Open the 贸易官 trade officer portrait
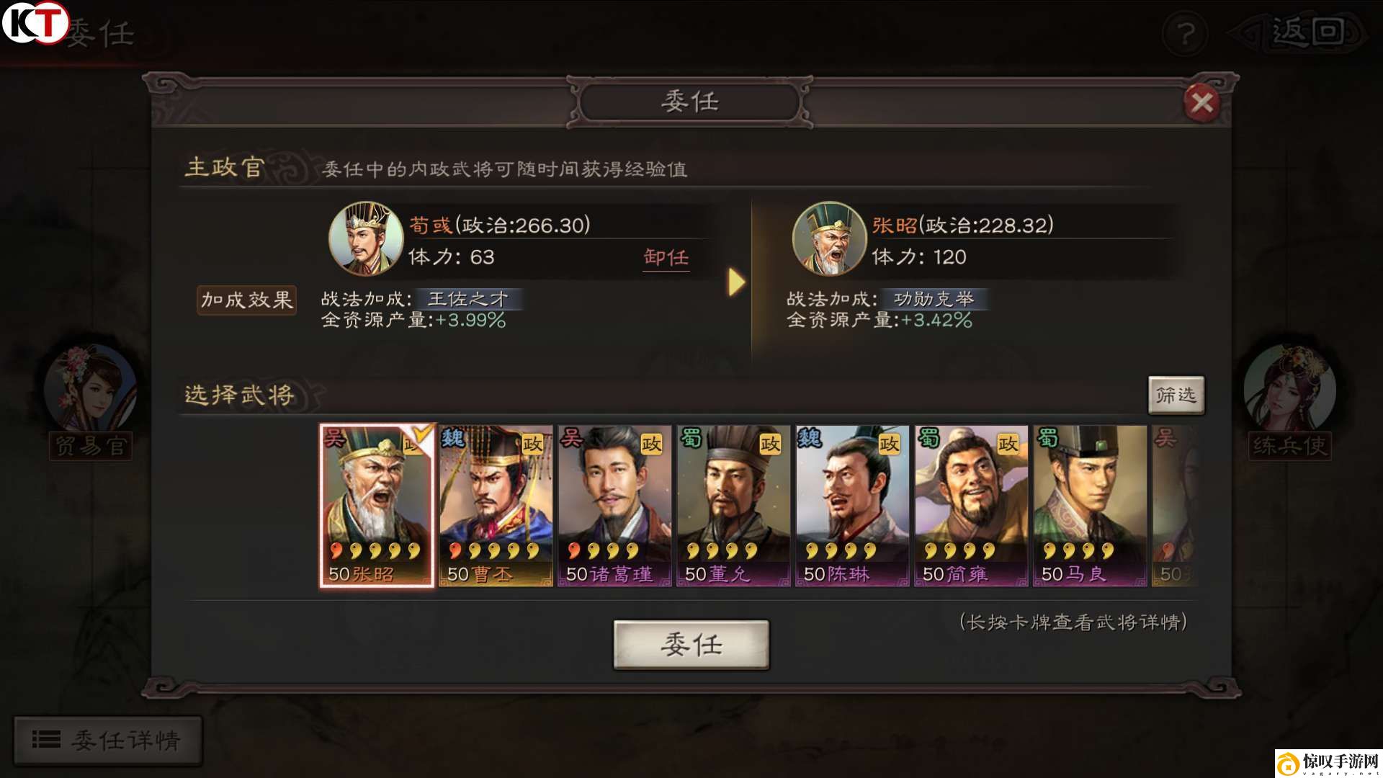1383x778 pixels. tap(91, 389)
